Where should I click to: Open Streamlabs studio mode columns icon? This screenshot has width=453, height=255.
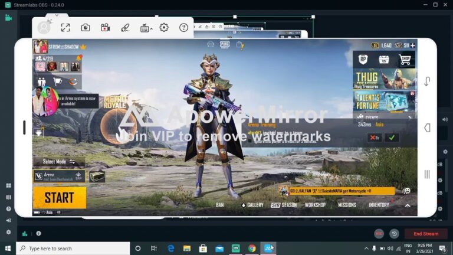click(8, 197)
